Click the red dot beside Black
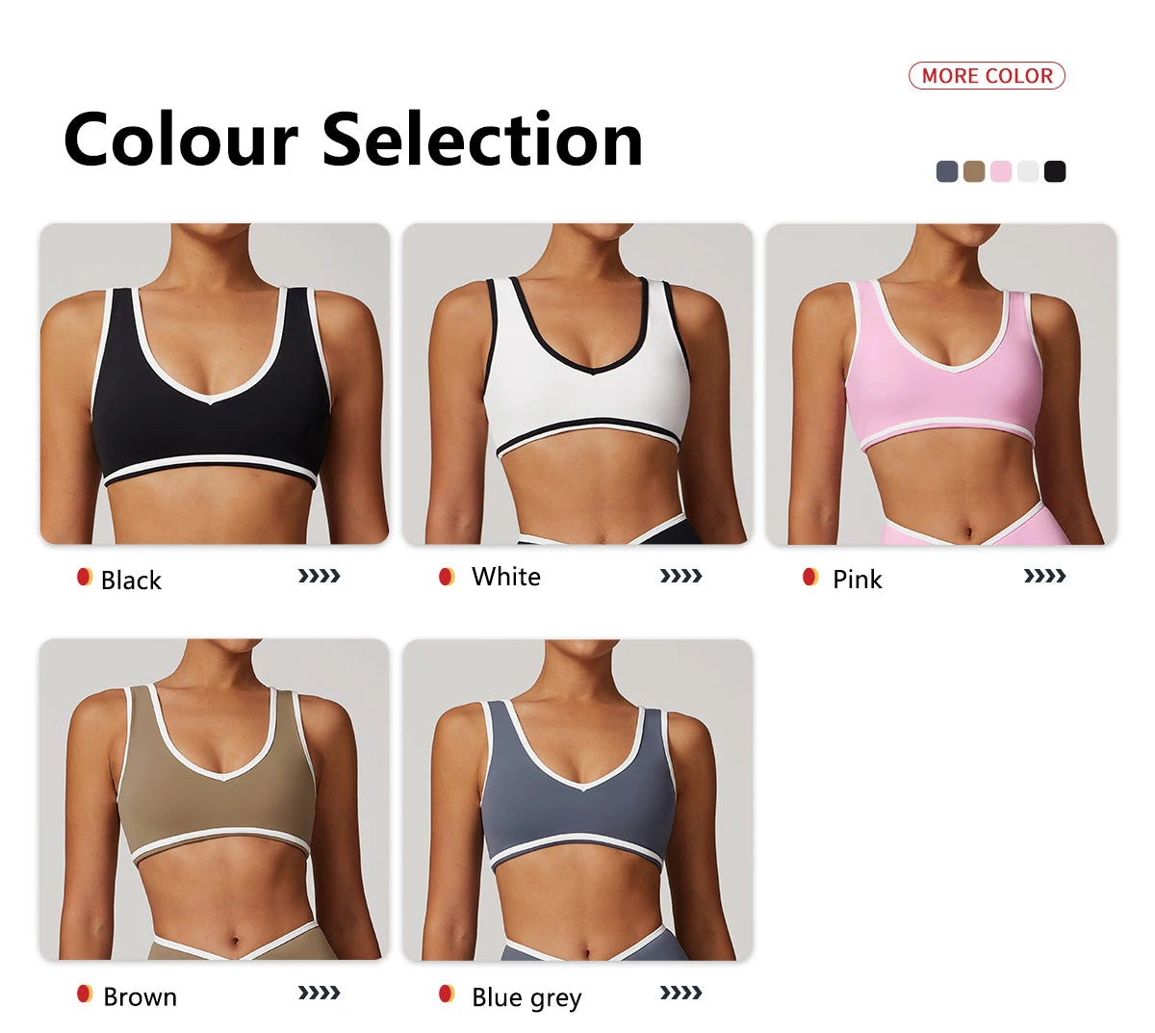This screenshot has width=1155, height=1033. pyautogui.click(x=85, y=578)
